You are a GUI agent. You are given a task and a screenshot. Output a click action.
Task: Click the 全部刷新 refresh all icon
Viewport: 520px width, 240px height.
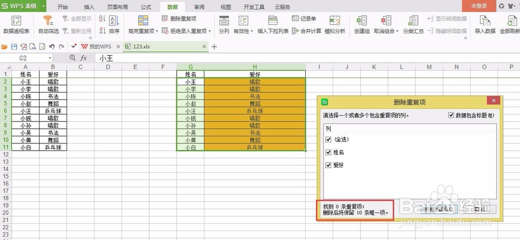click(x=512, y=21)
